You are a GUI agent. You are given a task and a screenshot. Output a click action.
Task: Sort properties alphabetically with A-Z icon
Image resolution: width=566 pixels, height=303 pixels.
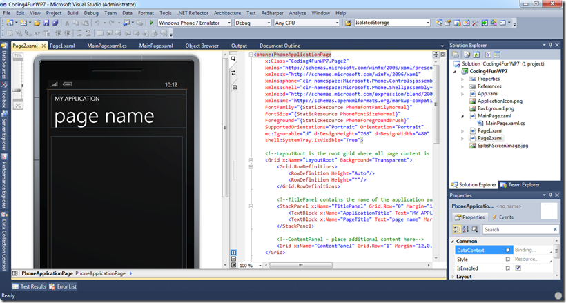coord(466,229)
